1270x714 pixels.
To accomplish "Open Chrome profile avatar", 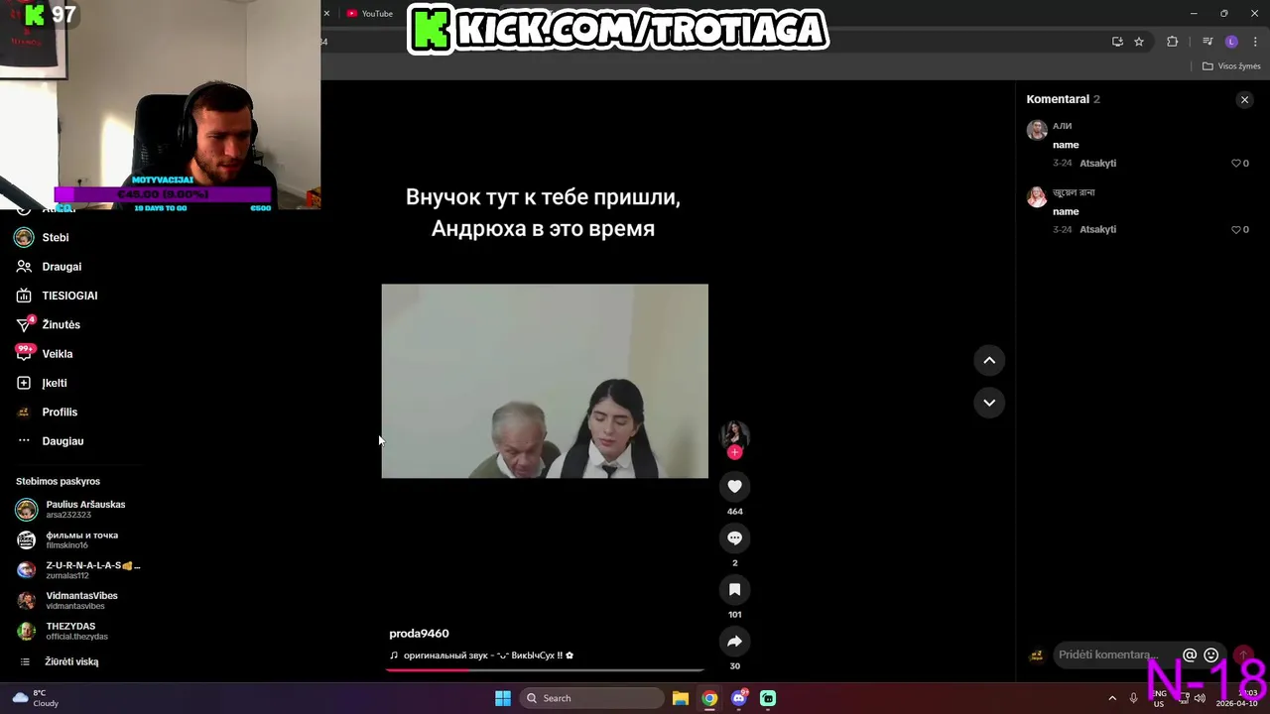I will 1231,42.
